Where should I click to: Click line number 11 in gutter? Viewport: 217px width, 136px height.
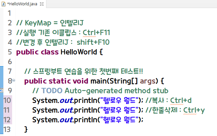click(x=7, y=110)
